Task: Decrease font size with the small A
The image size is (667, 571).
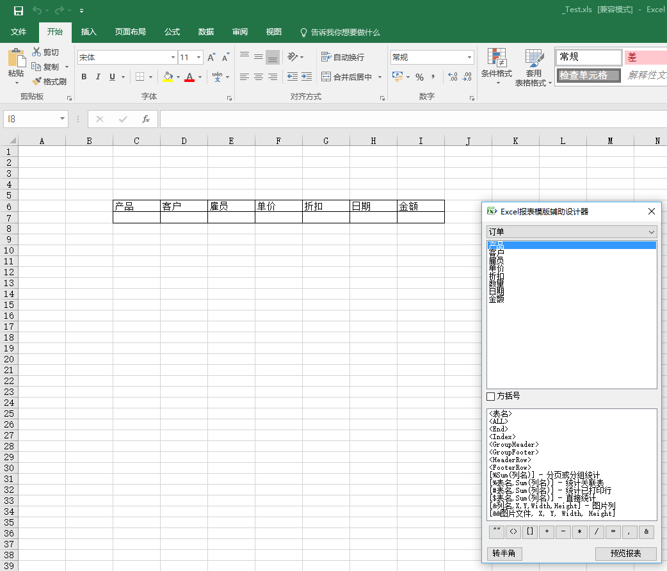Action: (225, 58)
